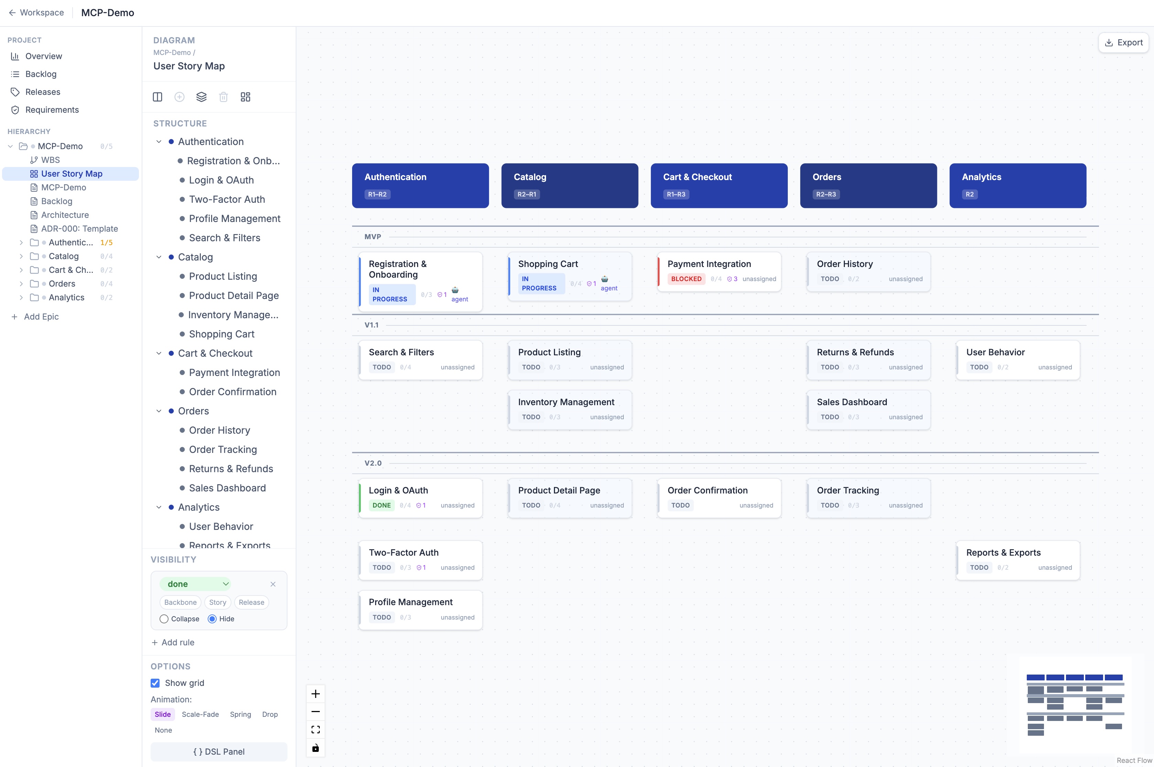Remove the done visibility rule

point(273,584)
